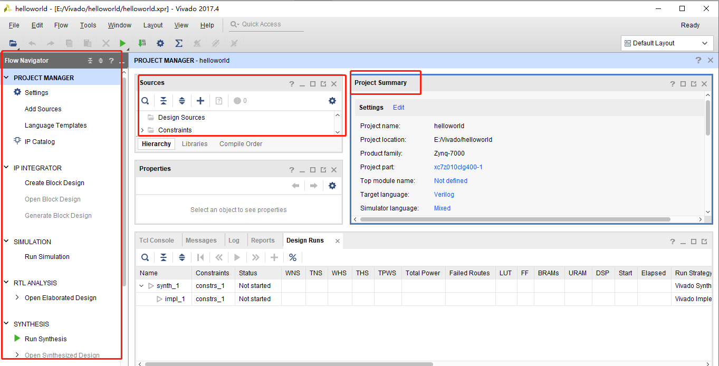The height and width of the screenshot is (366, 719).
Task: Collapse the SYNTHESIS section
Action: coord(6,324)
